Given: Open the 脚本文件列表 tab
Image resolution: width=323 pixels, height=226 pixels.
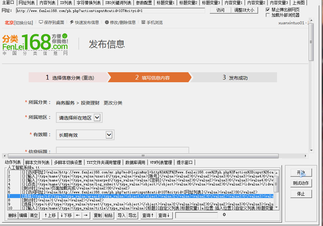Looking at the screenshot, I should click(37, 162).
